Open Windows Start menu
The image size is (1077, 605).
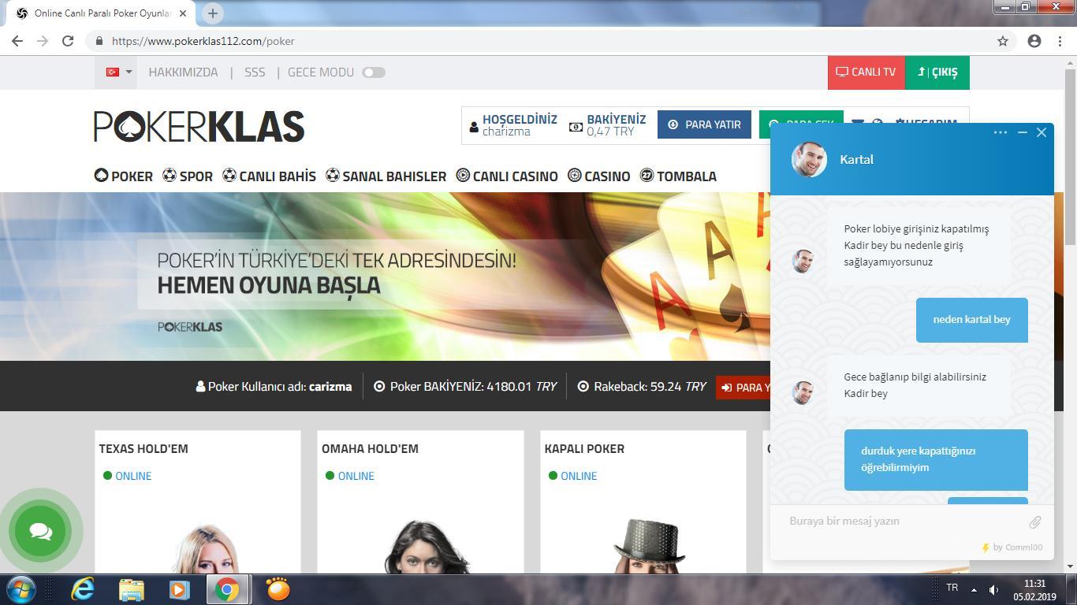coord(21,589)
